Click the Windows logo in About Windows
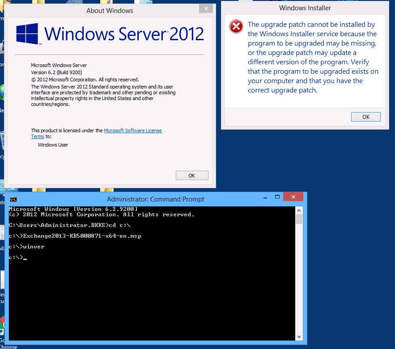The width and height of the screenshot is (395, 349). [27, 34]
